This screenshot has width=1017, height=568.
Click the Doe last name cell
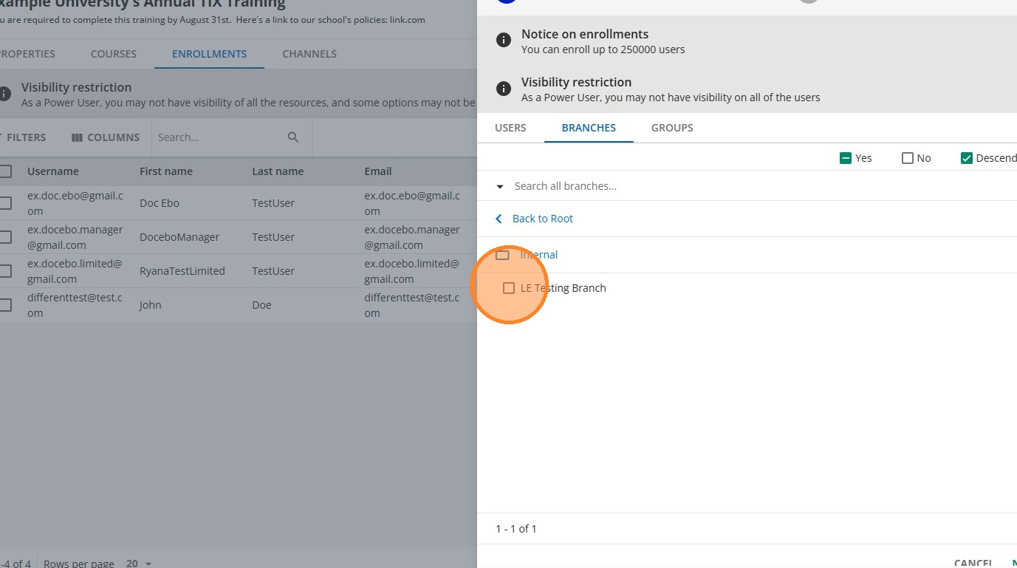click(262, 305)
